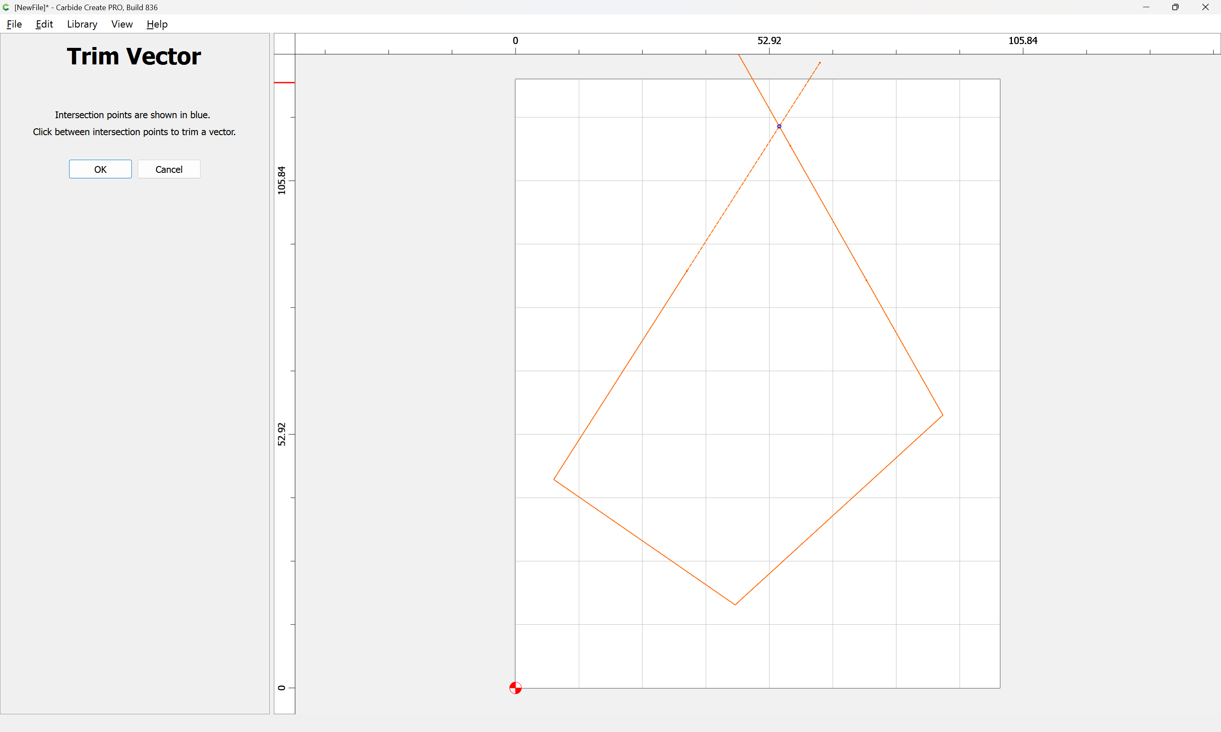Click the rightmost corner of the orange shape

pos(942,415)
